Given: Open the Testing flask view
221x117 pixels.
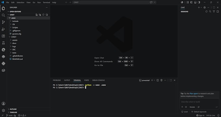Looking at the screenshot, I should click(3, 43).
